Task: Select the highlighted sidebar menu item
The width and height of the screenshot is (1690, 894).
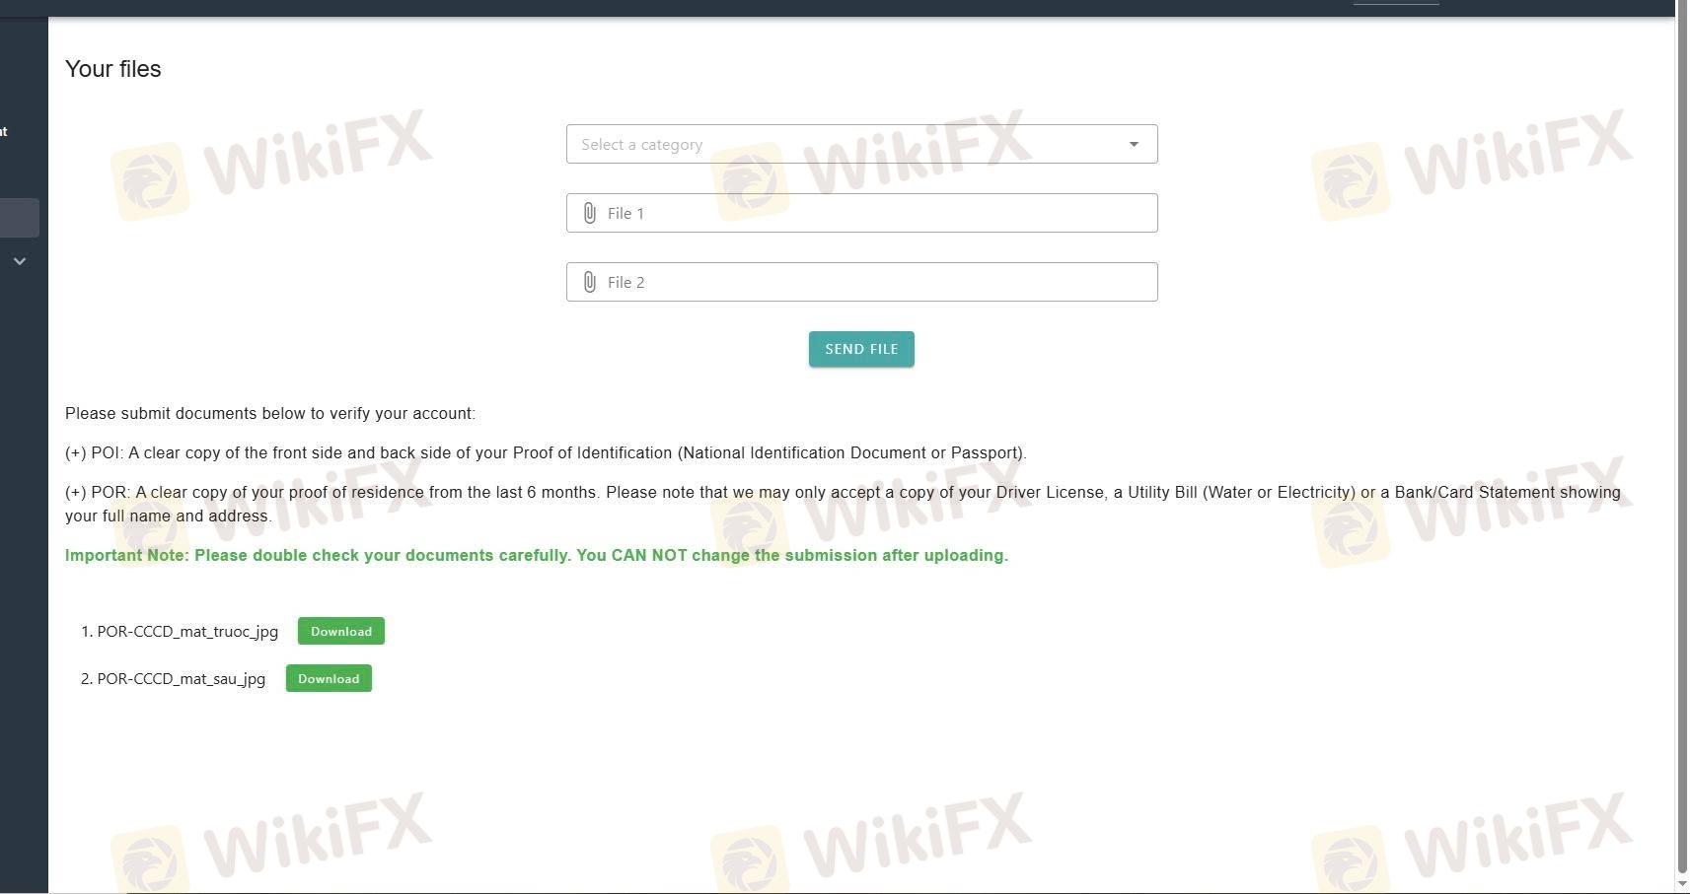Action: 20,218
